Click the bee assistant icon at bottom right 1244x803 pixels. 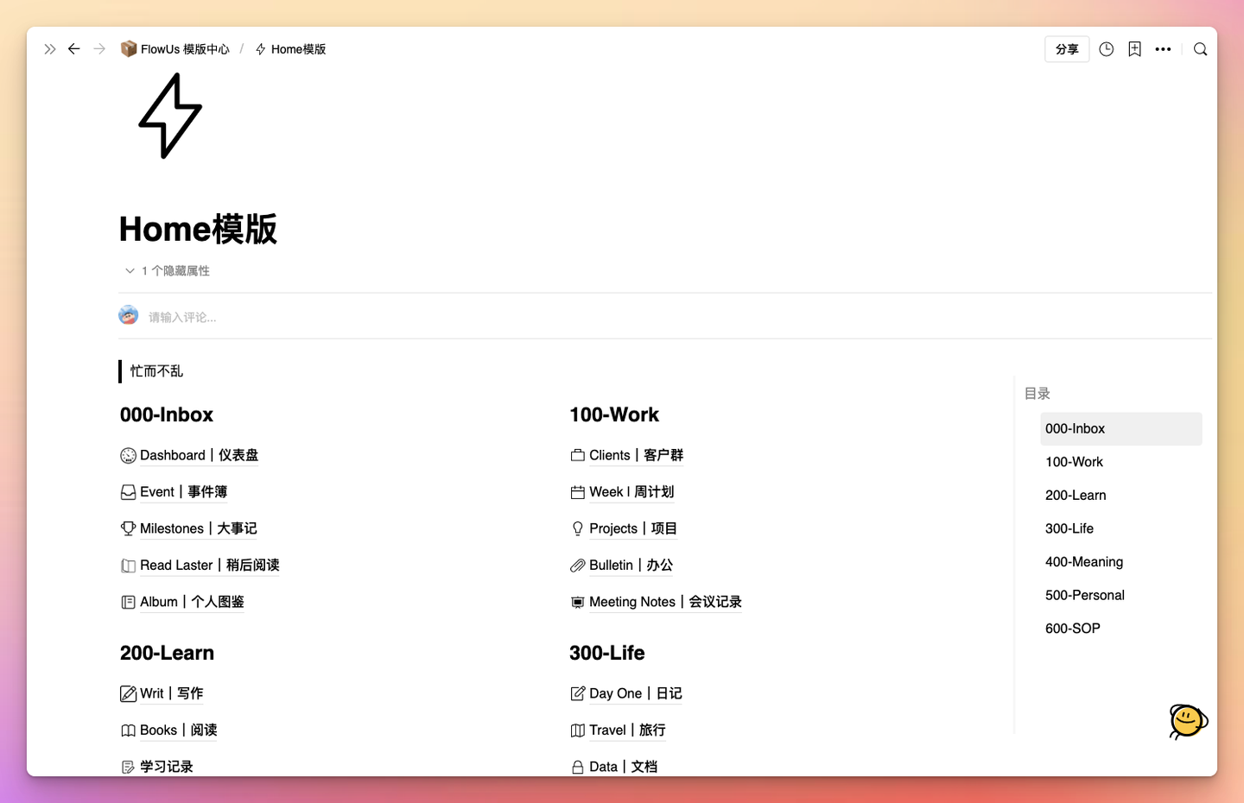(x=1187, y=722)
